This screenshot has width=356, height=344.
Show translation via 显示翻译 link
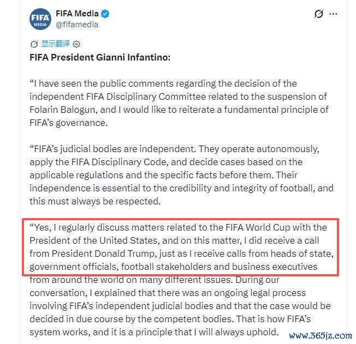55,44
